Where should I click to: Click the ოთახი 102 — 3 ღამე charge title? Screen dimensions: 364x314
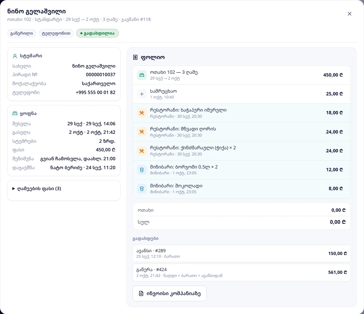174,72
